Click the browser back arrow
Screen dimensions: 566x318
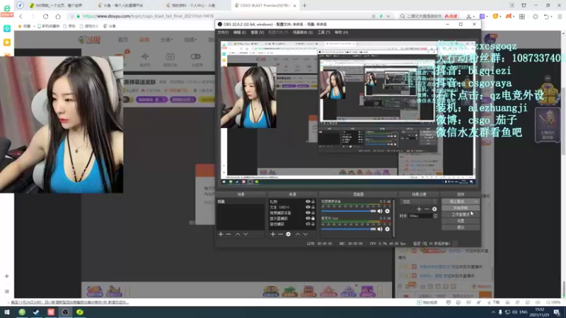21,16
